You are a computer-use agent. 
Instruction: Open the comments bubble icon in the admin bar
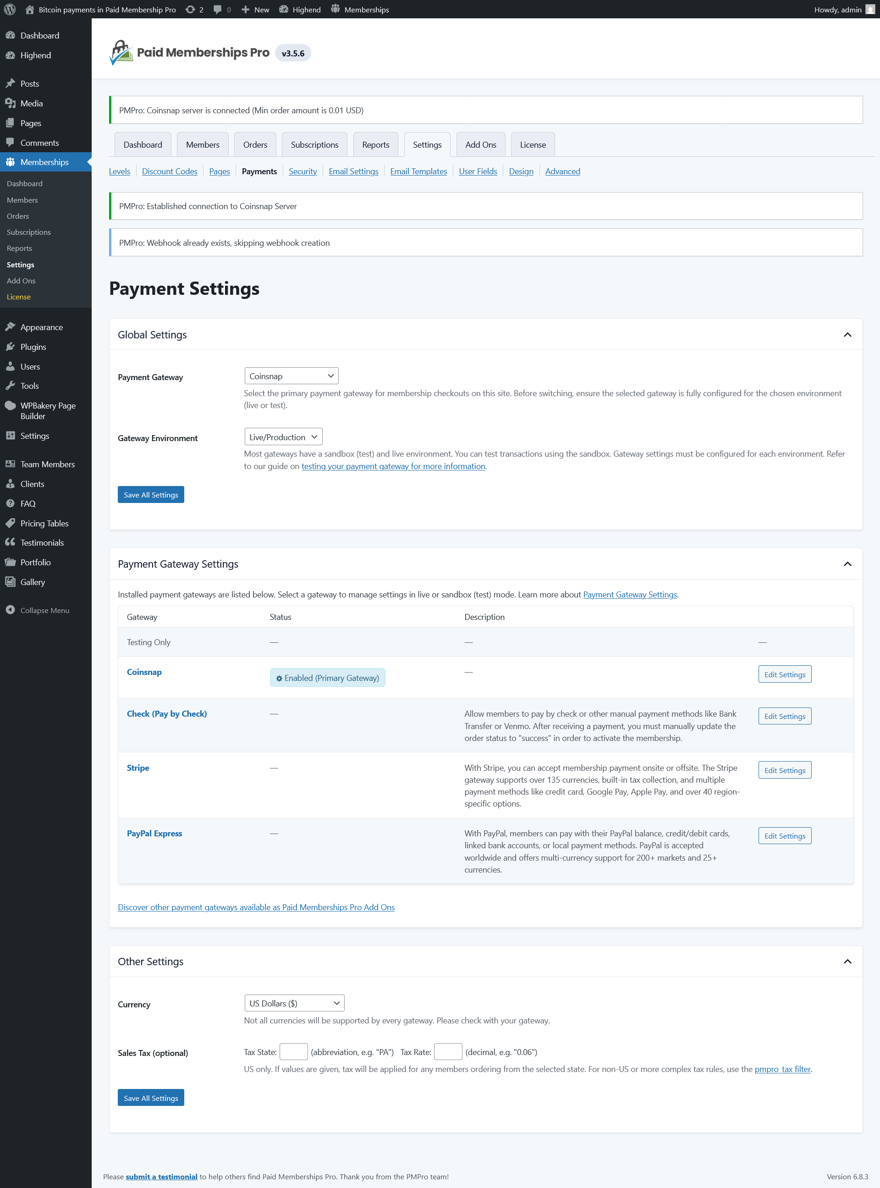[217, 9]
